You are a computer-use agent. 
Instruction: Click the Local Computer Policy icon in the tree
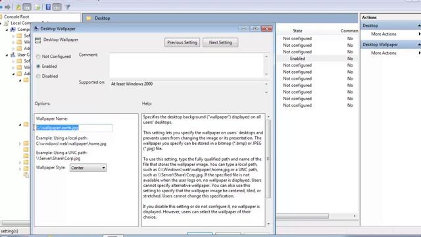tap(7, 23)
